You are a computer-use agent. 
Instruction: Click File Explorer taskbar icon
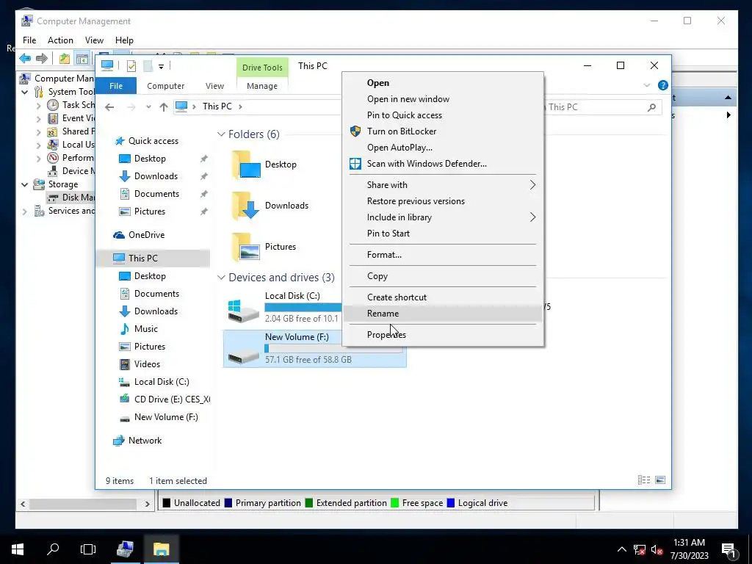point(161,549)
